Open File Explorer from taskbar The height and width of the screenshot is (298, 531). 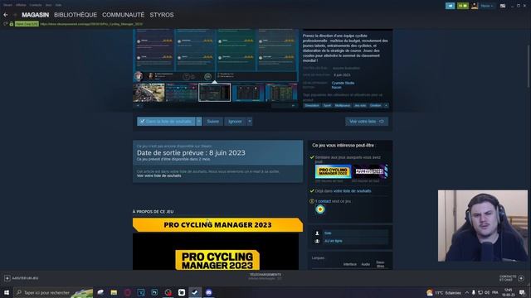coord(114,292)
